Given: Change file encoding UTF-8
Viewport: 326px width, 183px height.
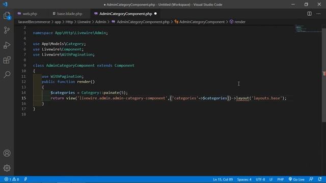Looking at the screenshot, I should (260, 179).
